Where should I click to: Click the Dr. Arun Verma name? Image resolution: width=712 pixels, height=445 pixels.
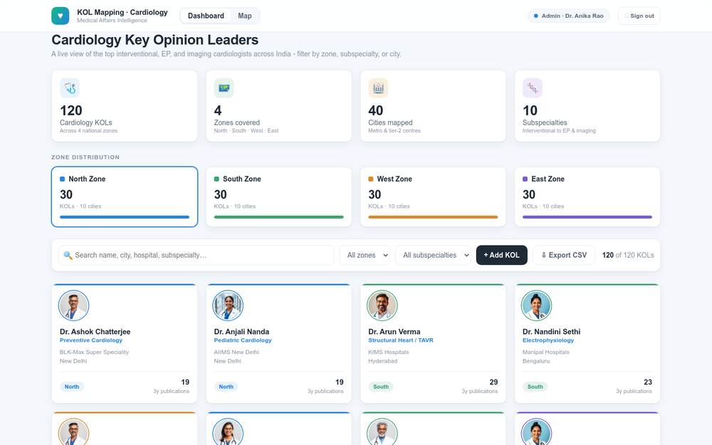pyautogui.click(x=394, y=332)
